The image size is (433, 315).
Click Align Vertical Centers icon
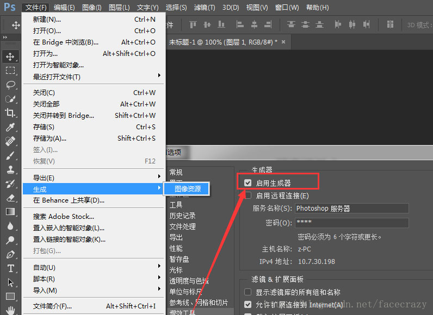pos(207,25)
